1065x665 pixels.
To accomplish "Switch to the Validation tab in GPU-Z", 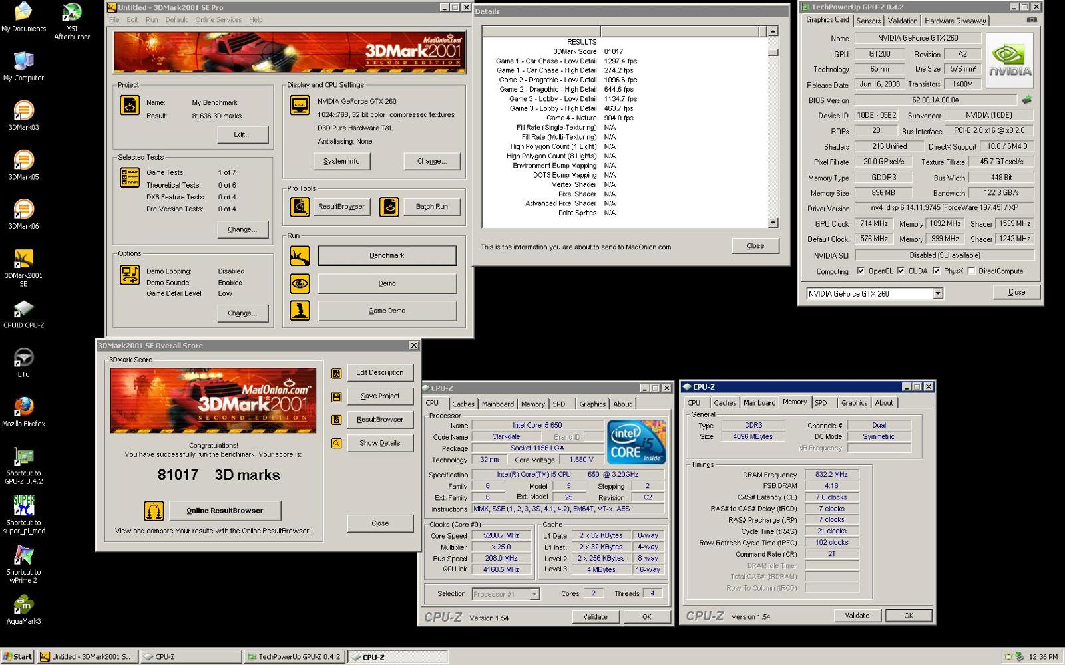I will click(x=903, y=21).
